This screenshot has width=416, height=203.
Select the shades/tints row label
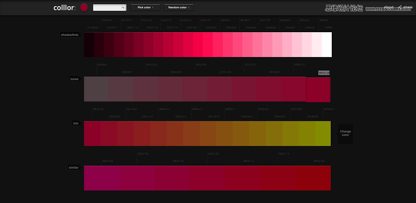(x=70, y=35)
